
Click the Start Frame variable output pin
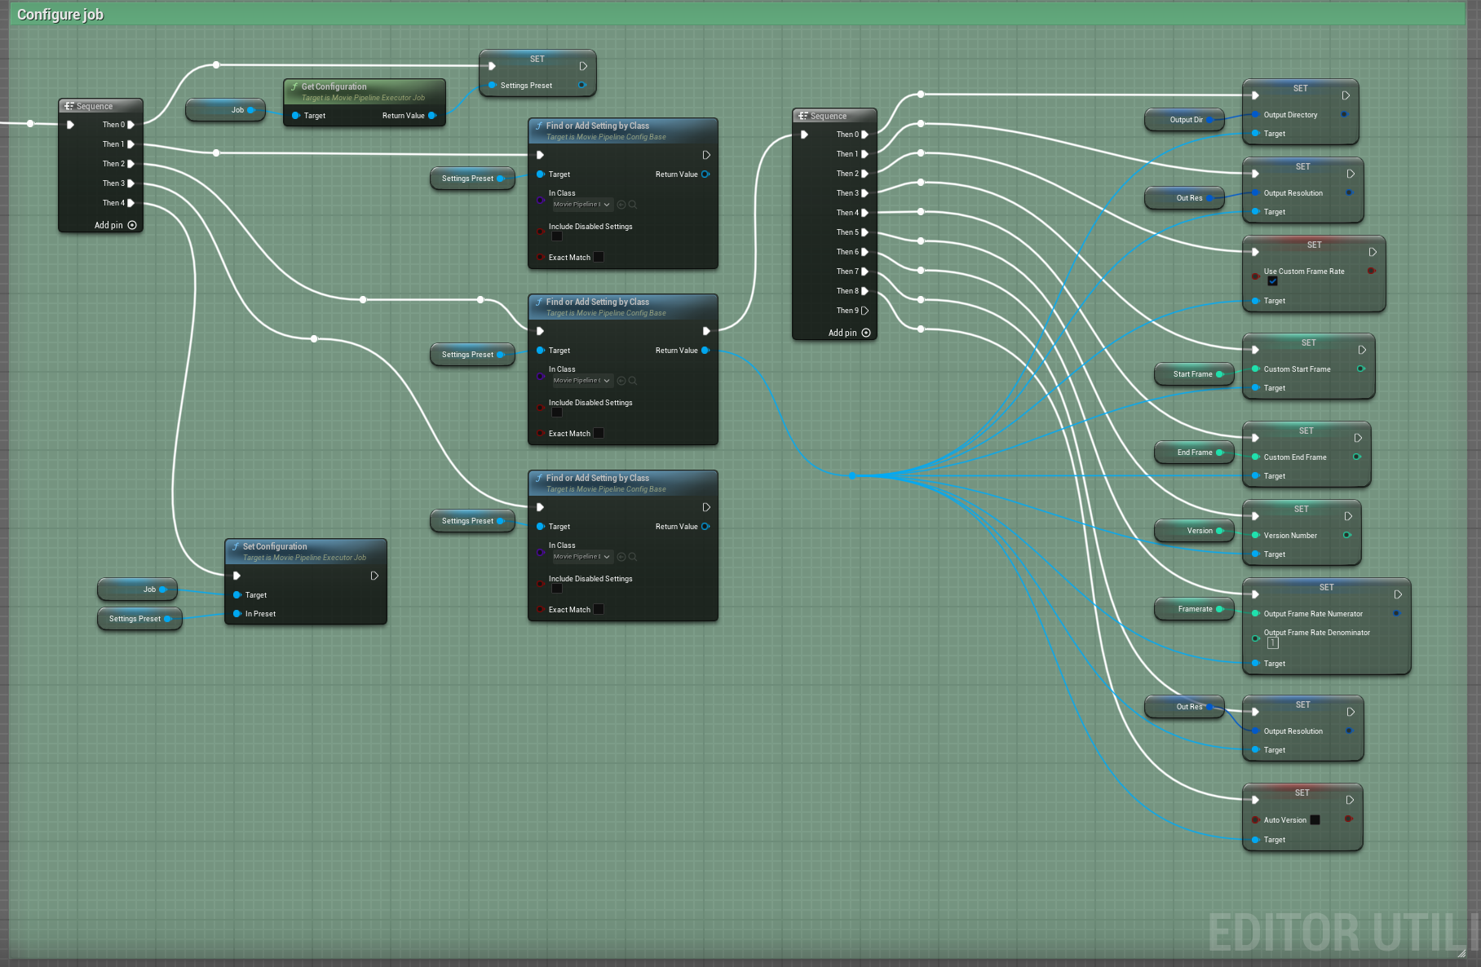(x=1220, y=374)
